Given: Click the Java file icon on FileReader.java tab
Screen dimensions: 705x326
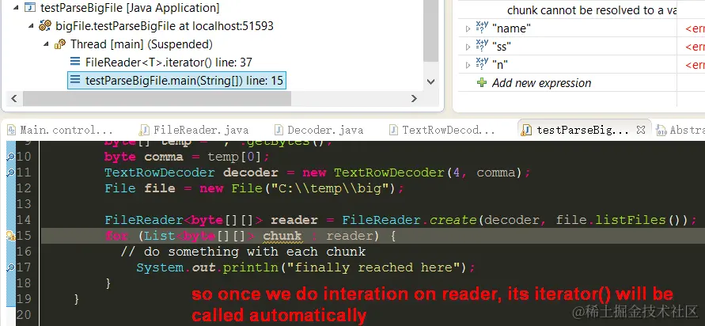Looking at the screenshot, I should [x=144, y=131].
